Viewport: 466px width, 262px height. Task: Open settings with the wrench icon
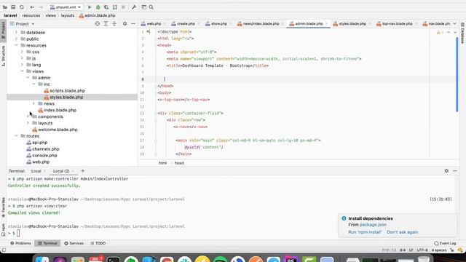pos(134,7)
